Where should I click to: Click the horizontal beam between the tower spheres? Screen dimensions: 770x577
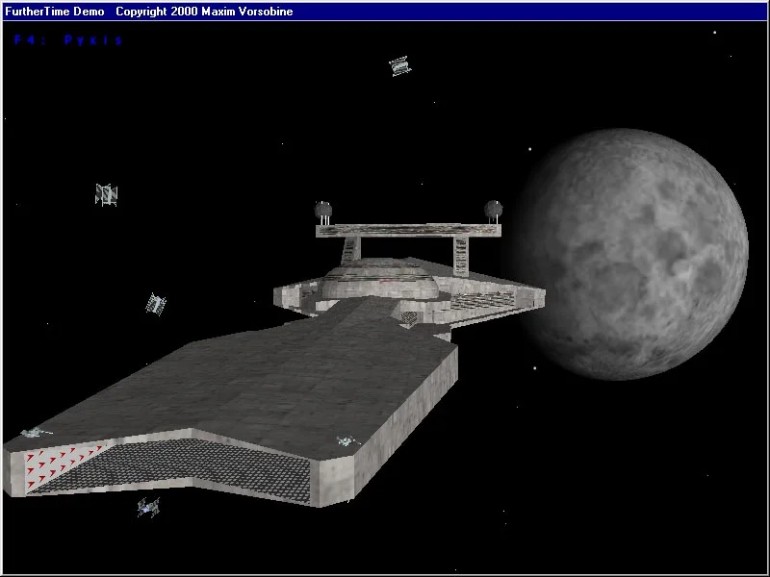click(x=409, y=229)
